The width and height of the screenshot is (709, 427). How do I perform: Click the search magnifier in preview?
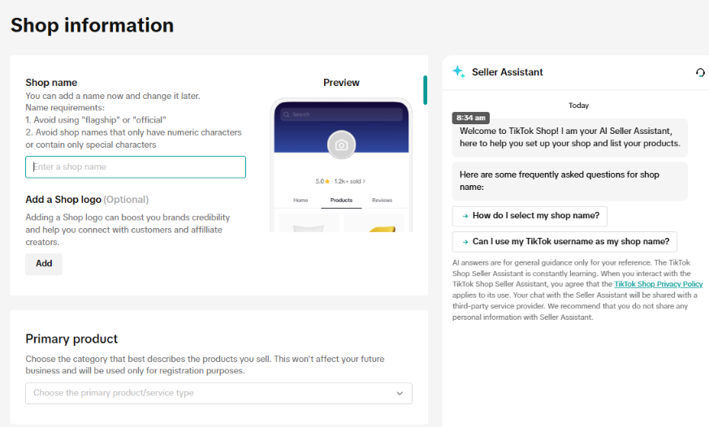[286, 114]
